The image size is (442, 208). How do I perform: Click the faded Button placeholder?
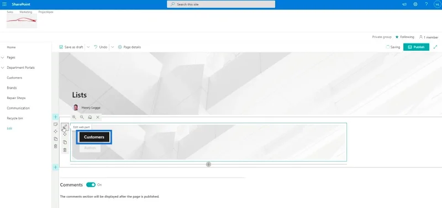point(90,148)
